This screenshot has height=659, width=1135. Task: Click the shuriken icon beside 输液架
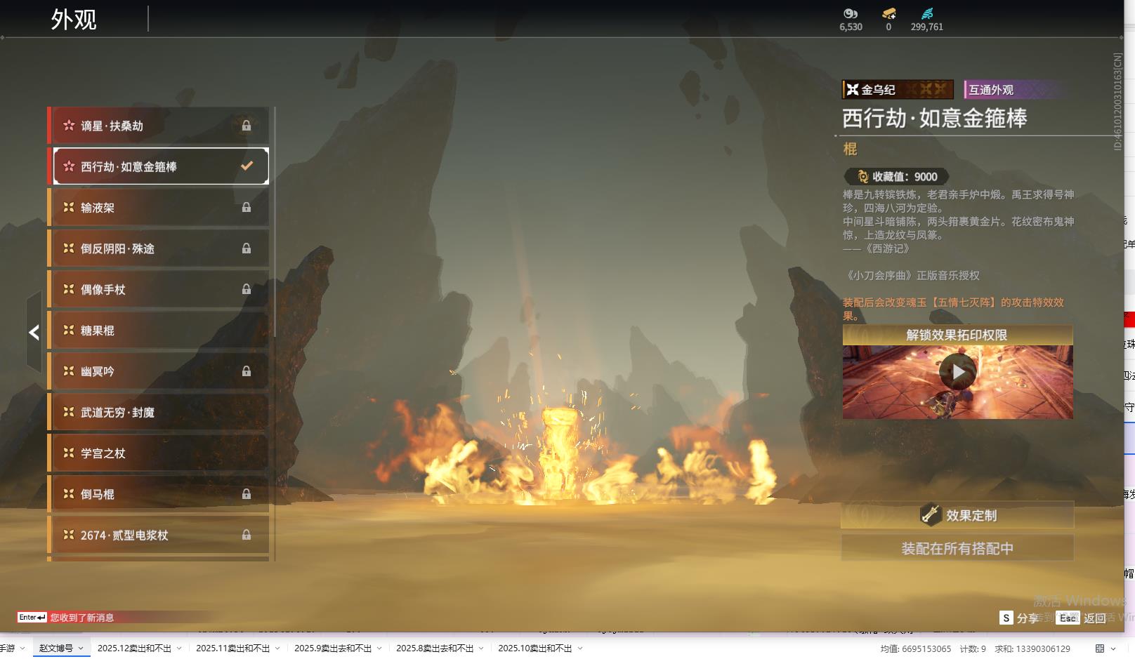(69, 207)
